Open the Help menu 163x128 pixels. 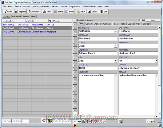[x=107, y=6]
